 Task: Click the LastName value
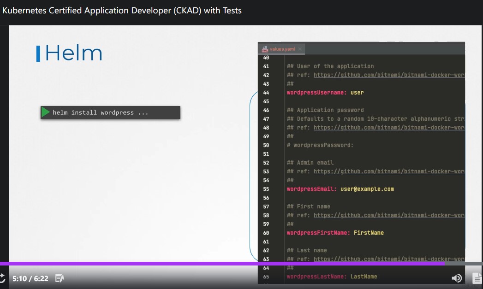(364, 277)
